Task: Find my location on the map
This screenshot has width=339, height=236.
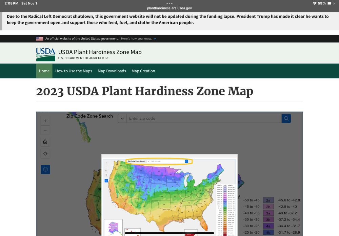Action: 45,154
